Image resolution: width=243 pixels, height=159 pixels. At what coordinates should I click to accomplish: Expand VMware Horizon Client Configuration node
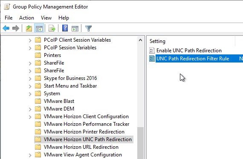[30, 117]
